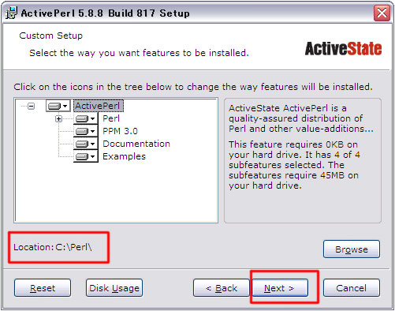Click the Documentation feature drive icon

(82, 144)
